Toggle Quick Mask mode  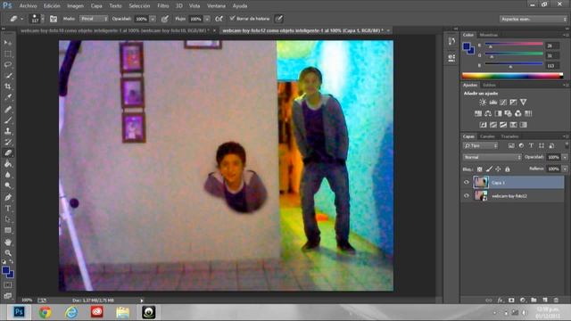[x=8, y=285]
